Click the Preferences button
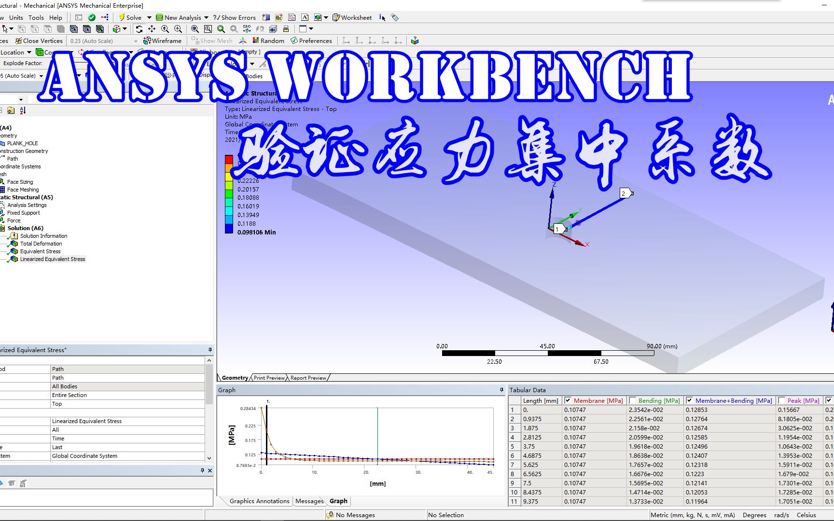The image size is (834, 521). tap(311, 41)
